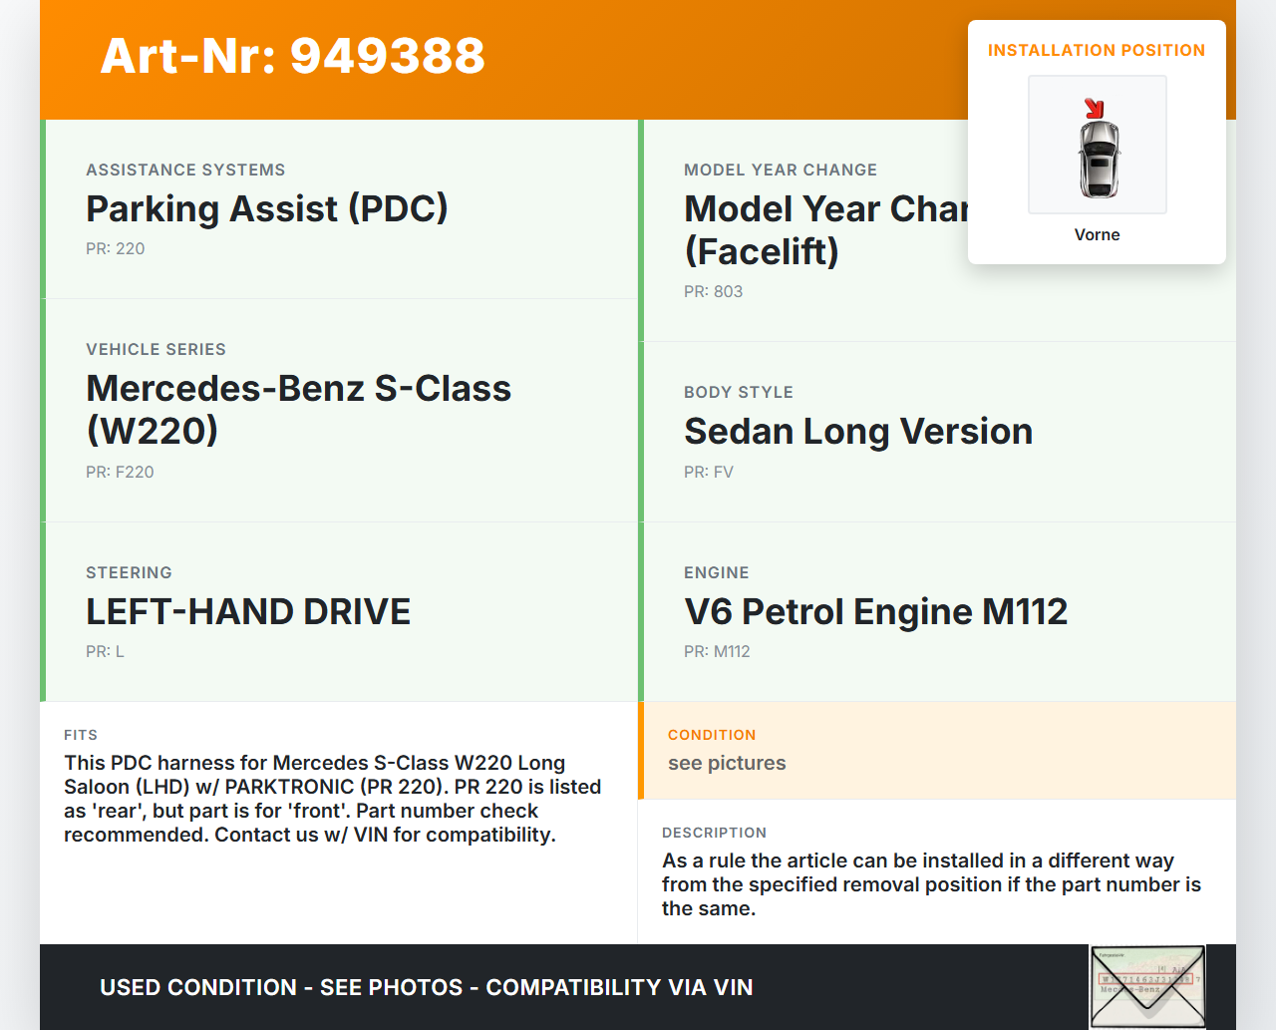Click the 'Vorne' position label
The width and height of the screenshot is (1276, 1030).
tap(1097, 234)
